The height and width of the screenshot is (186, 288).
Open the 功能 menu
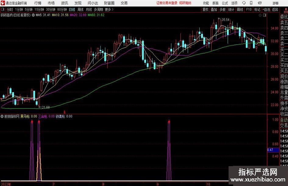(x=206, y=3)
